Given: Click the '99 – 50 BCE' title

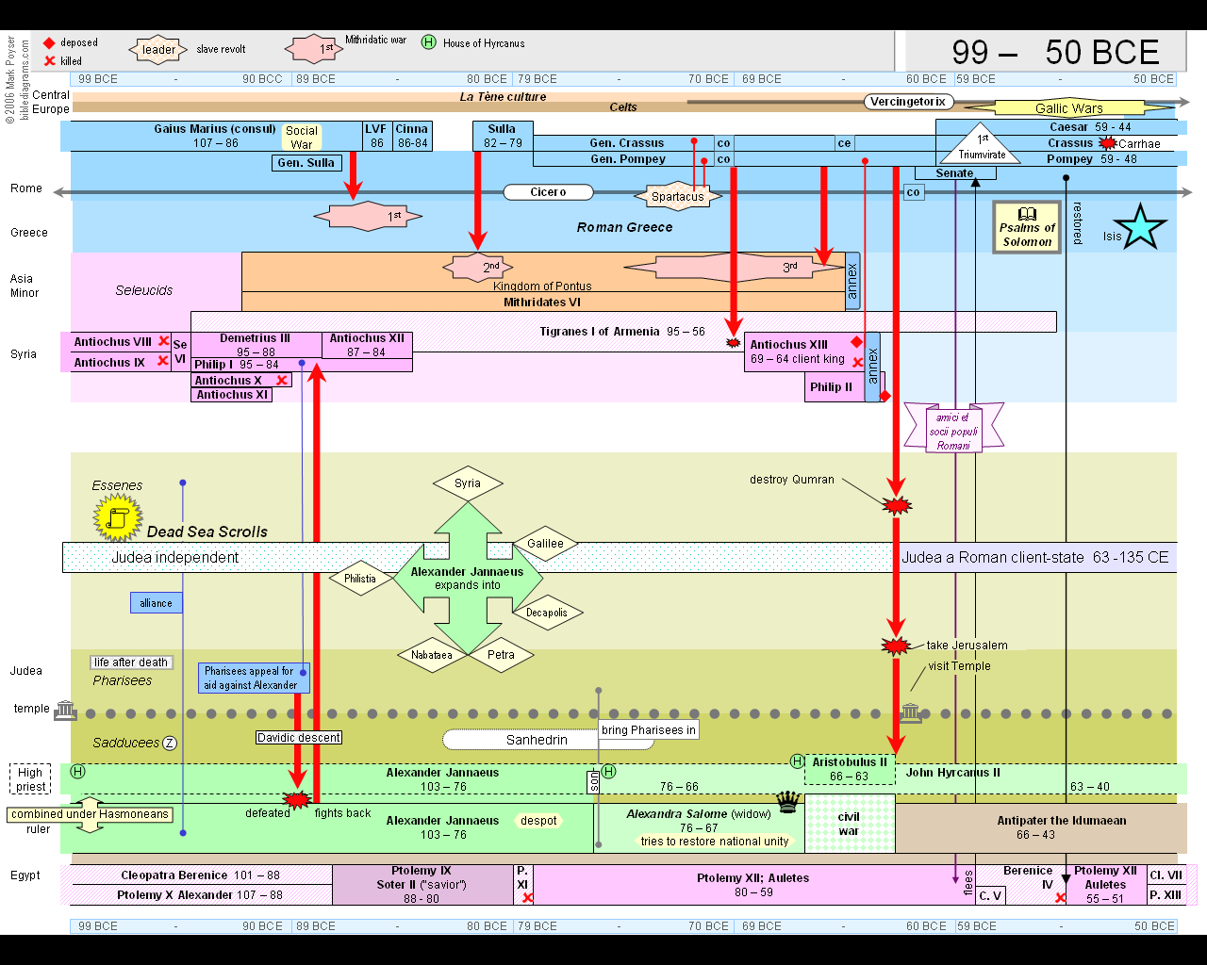Looking at the screenshot, I should tap(1055, 52).
